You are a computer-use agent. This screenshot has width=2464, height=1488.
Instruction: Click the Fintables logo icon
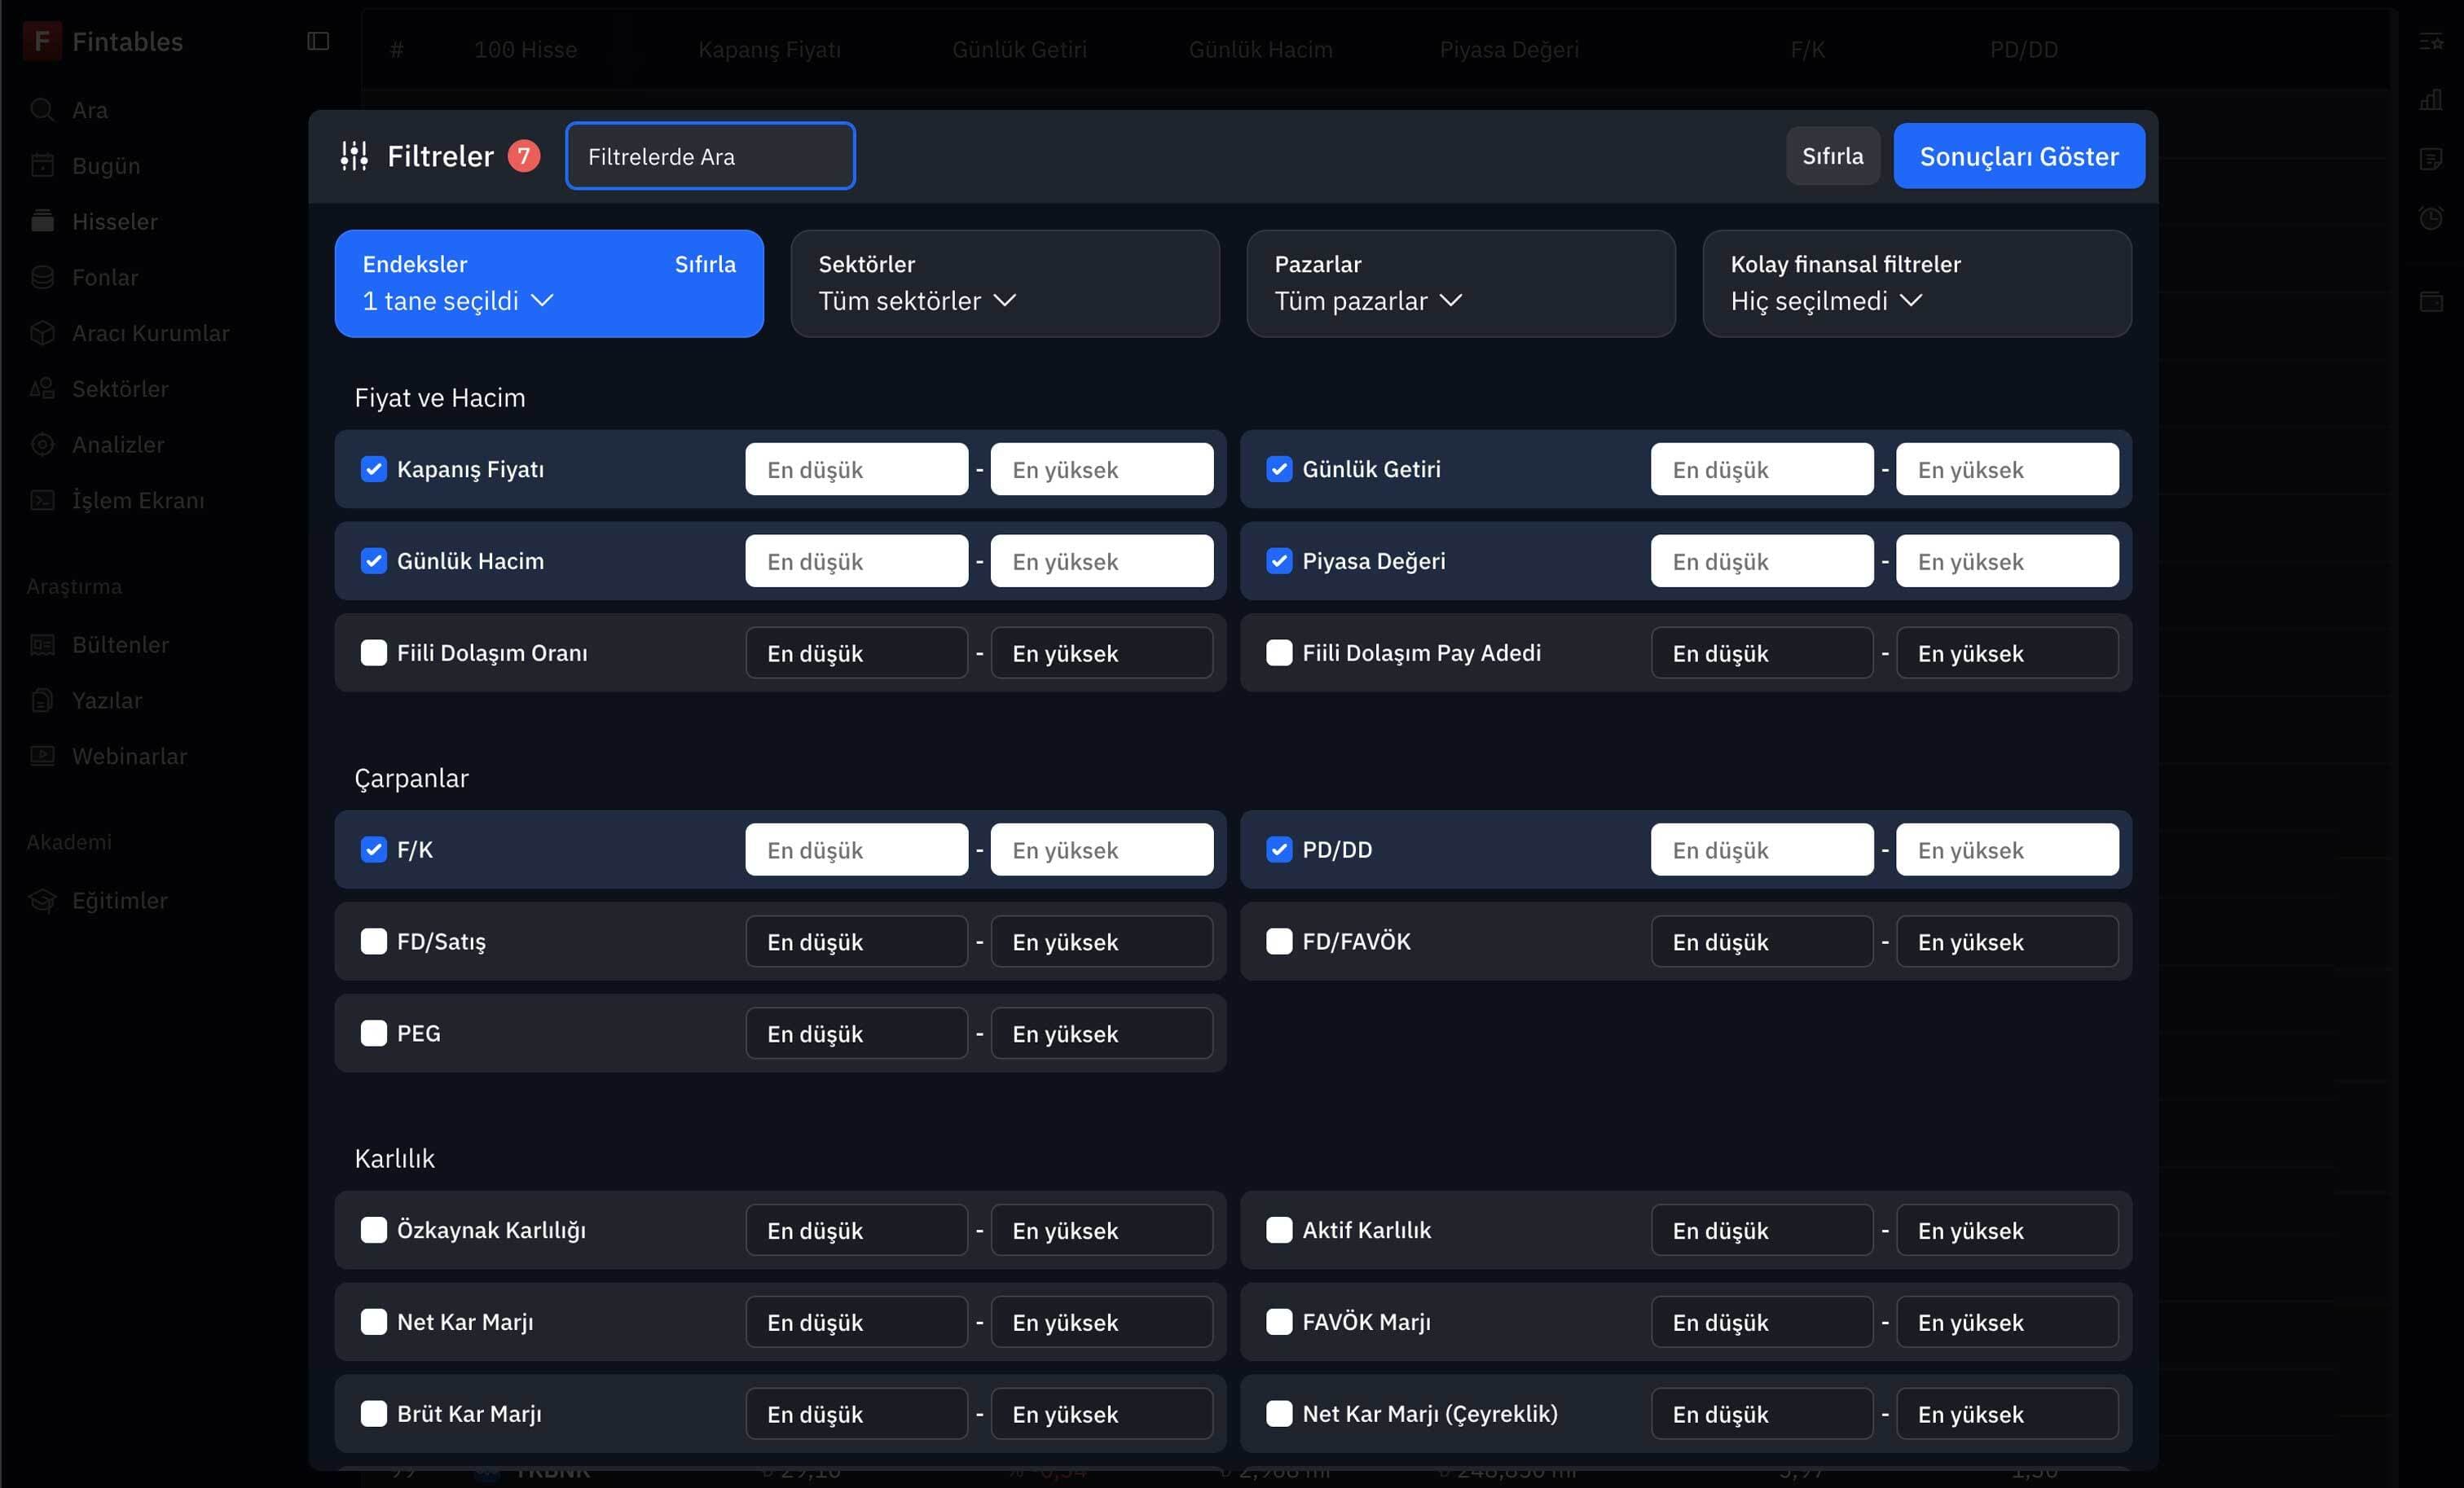(x=41, y=41)
